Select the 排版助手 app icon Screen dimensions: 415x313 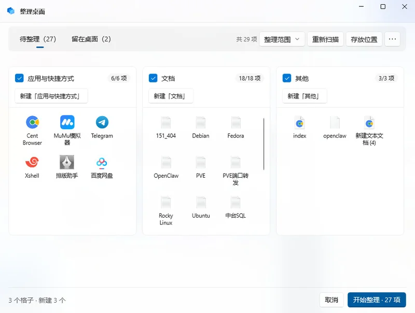pyautogui.click(x=67, y=162)
